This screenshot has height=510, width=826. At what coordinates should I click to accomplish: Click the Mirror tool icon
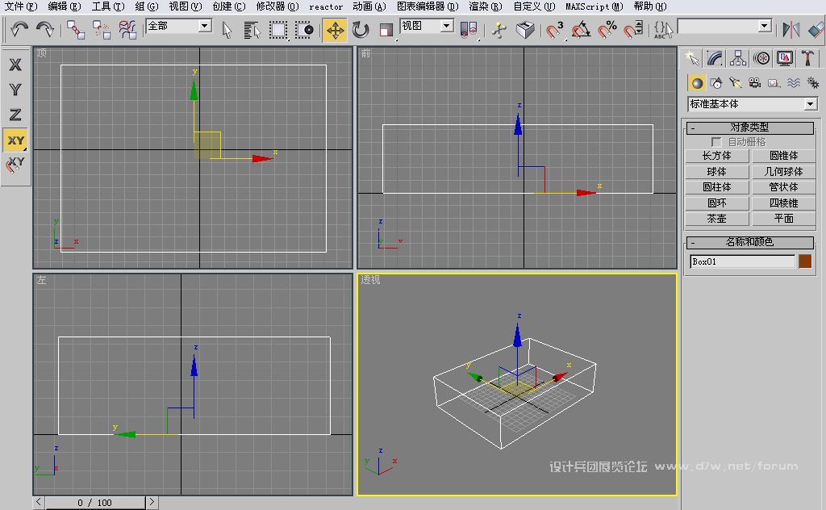(791, 30)
